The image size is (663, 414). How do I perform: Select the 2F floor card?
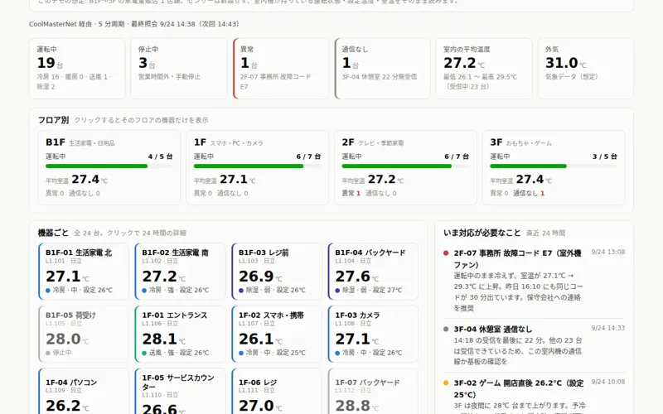coord(405,168)
